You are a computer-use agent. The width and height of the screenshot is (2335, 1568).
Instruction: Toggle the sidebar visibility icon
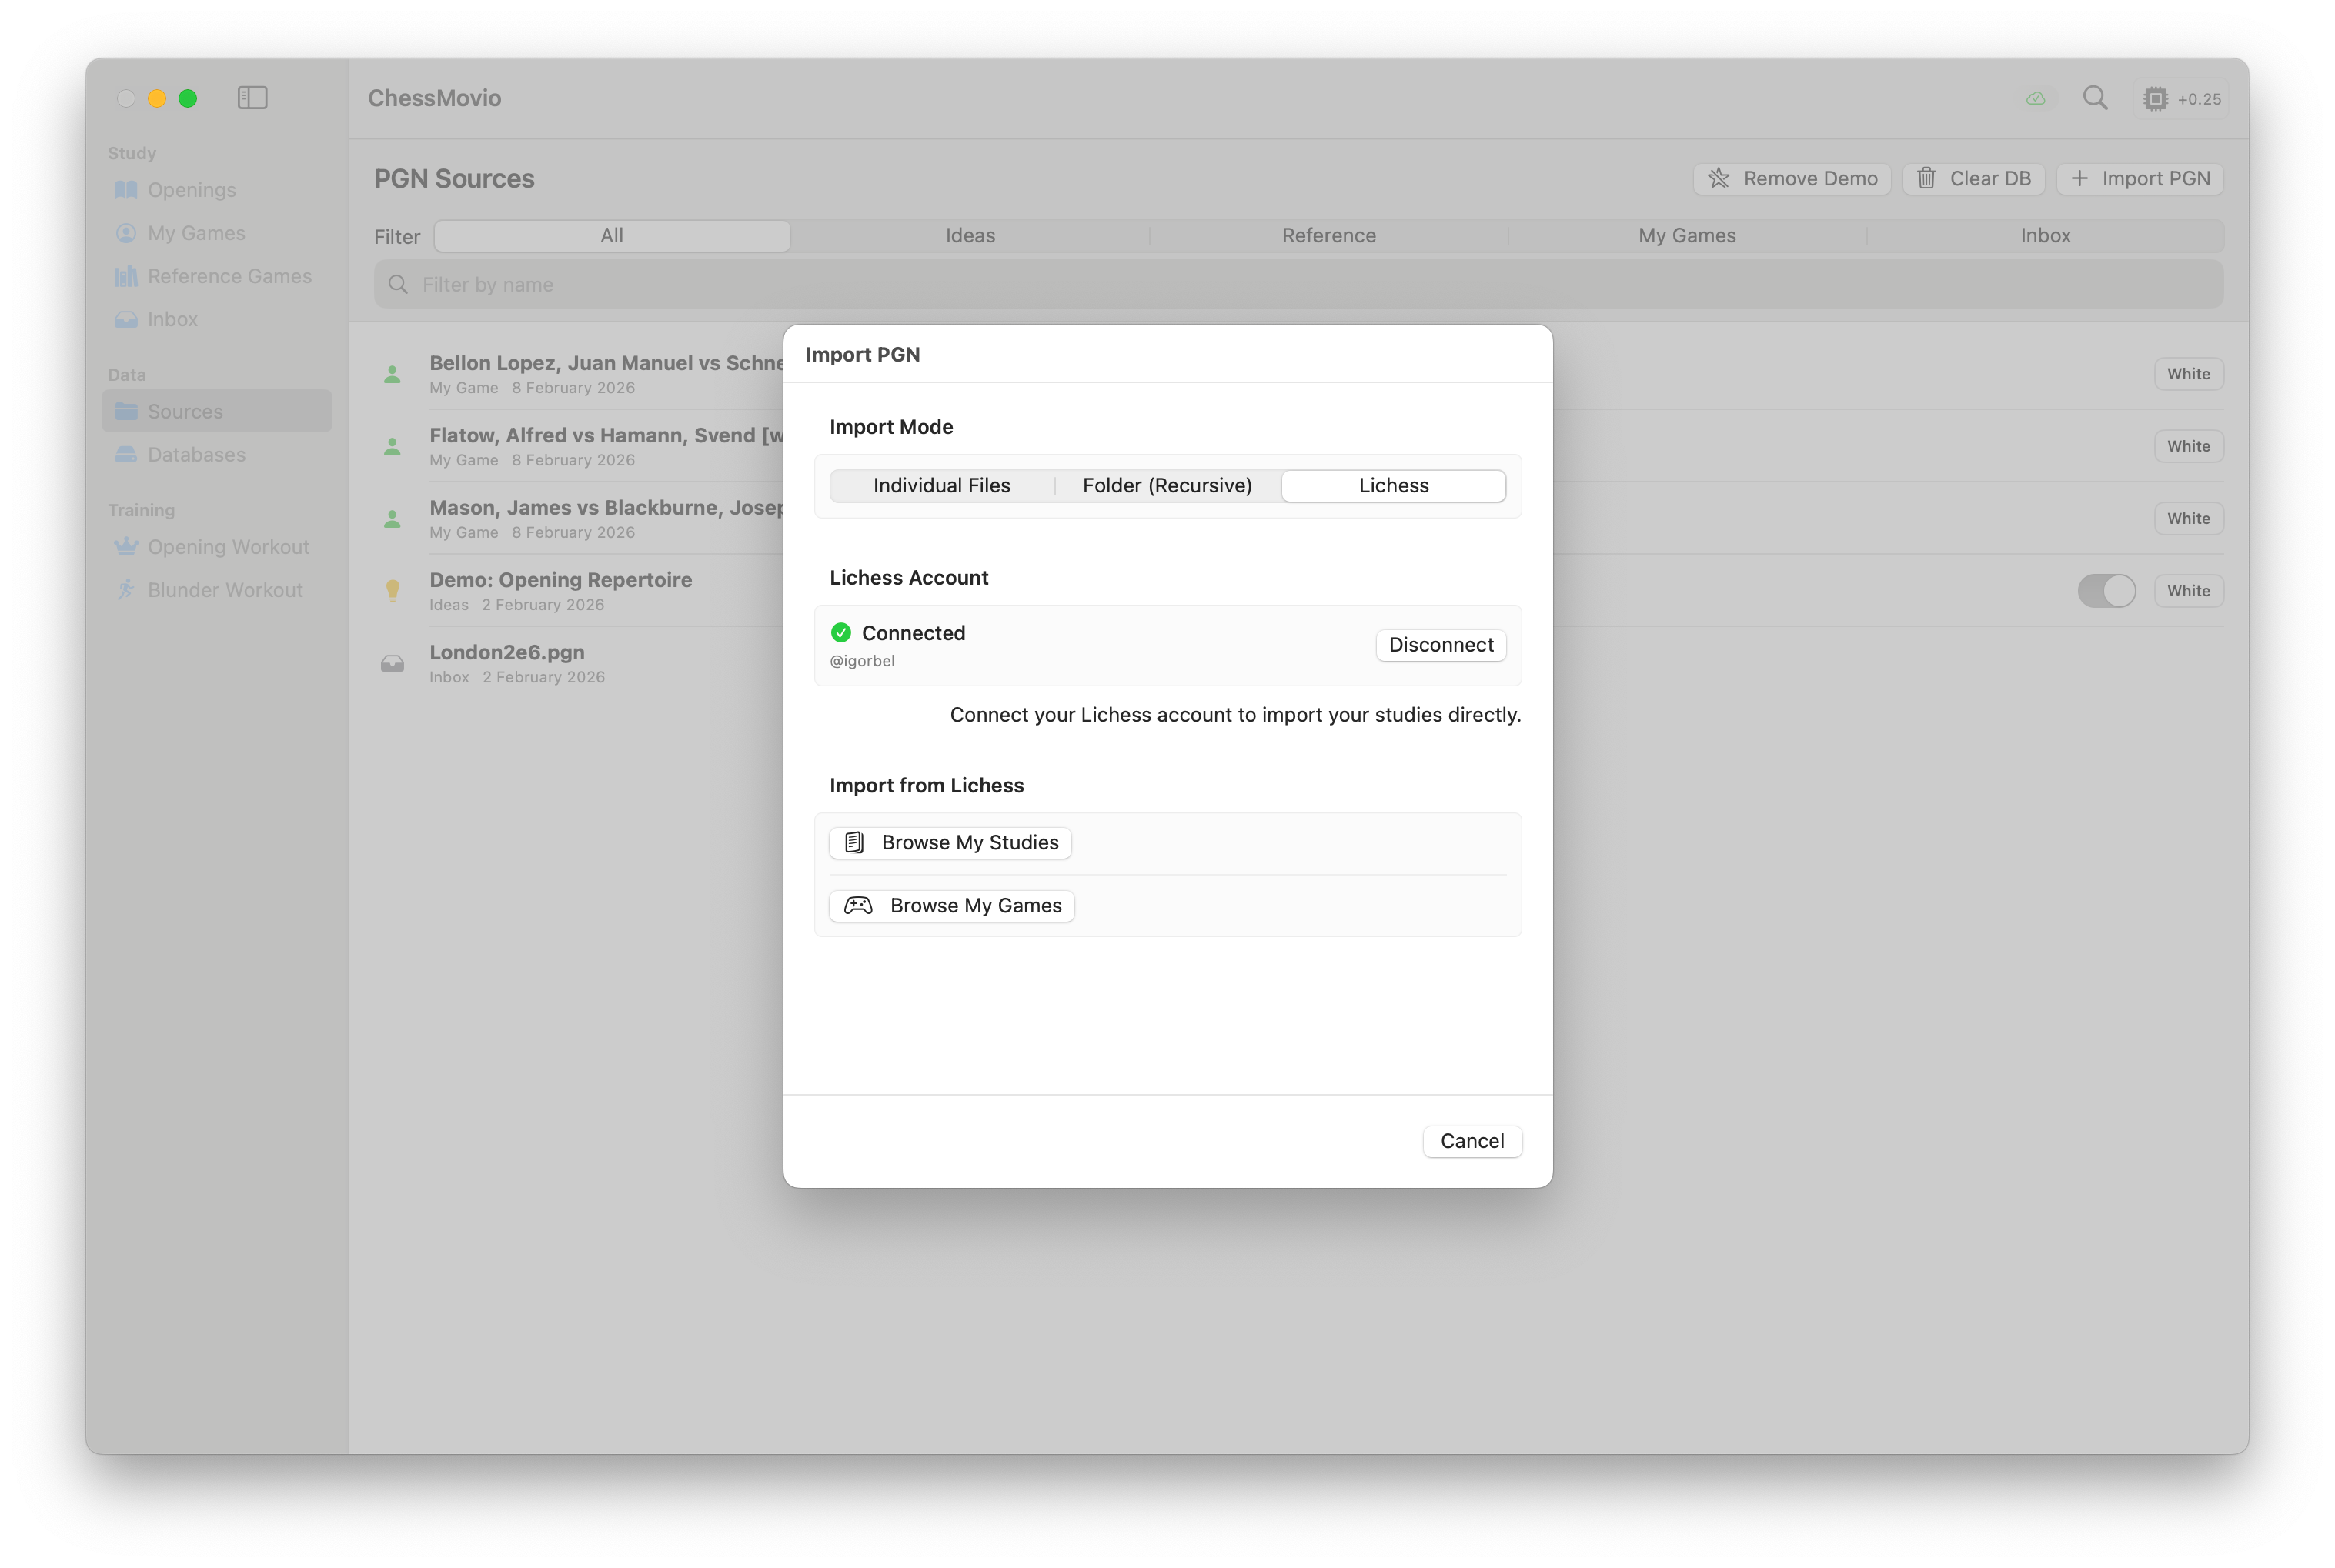[x=252, y=98]
